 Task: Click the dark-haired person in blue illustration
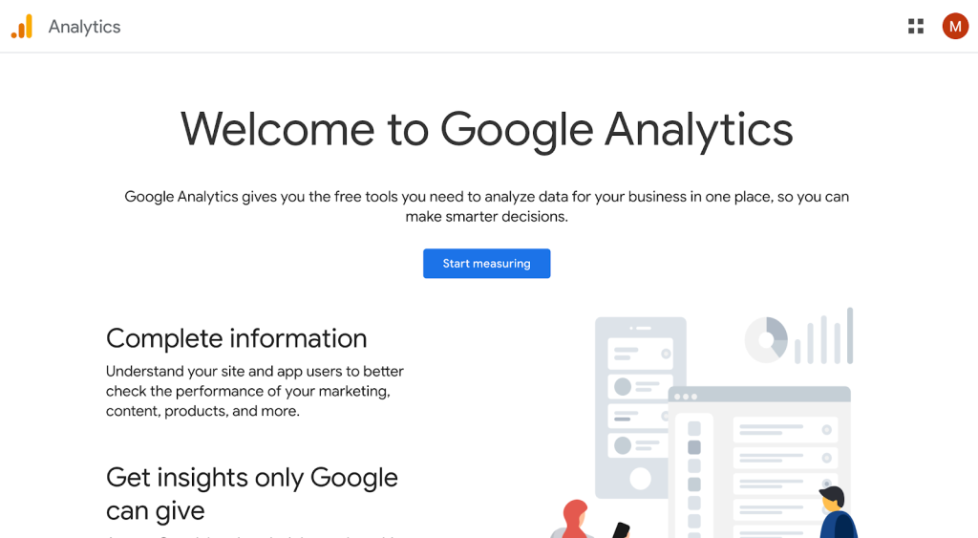click(836, 514)
